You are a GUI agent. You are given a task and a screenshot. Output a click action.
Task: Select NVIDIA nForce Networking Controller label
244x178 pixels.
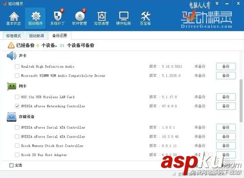53,106
